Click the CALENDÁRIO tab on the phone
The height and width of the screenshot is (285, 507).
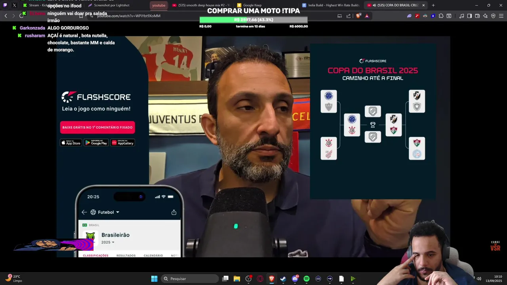(153, 255)
